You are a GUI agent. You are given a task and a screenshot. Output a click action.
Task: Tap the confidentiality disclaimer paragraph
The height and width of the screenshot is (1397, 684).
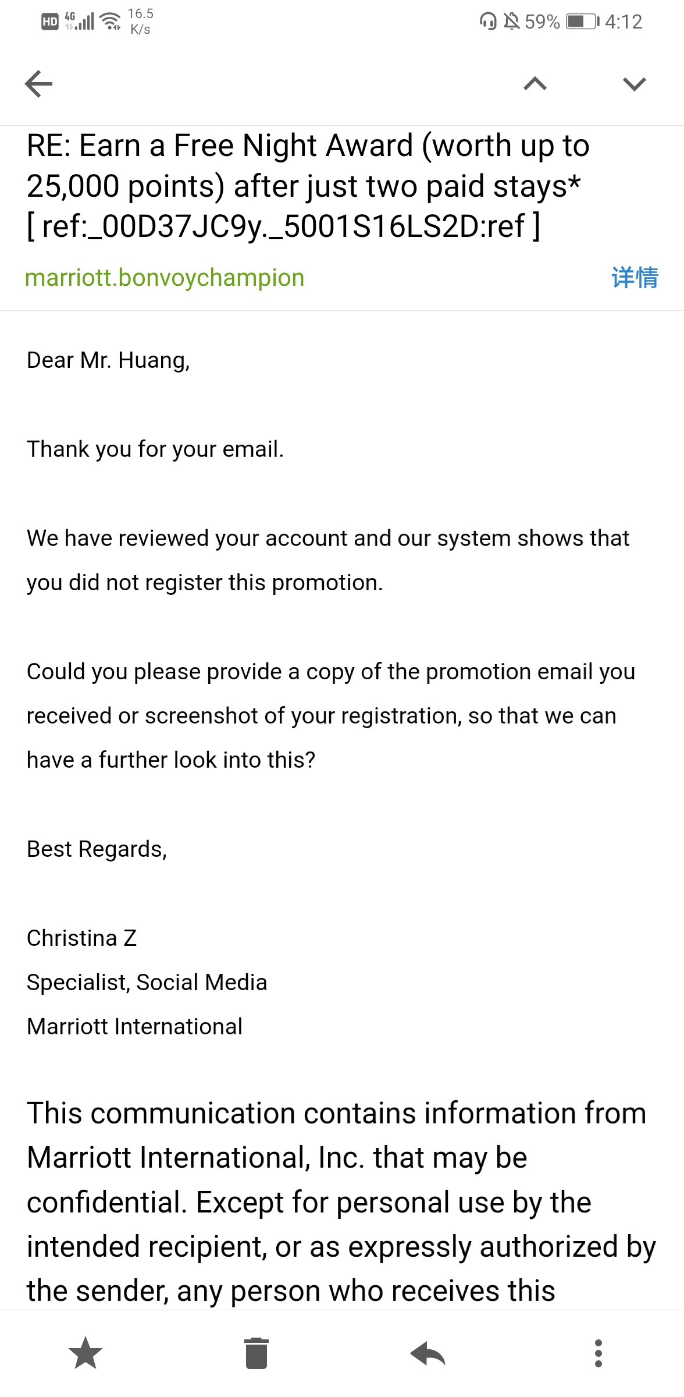coord(341,1202)
